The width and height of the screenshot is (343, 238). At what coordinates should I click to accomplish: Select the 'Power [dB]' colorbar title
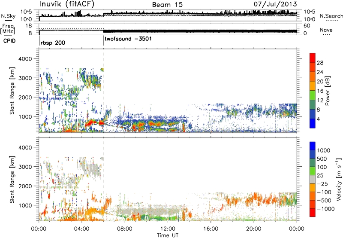coord(327,91)
